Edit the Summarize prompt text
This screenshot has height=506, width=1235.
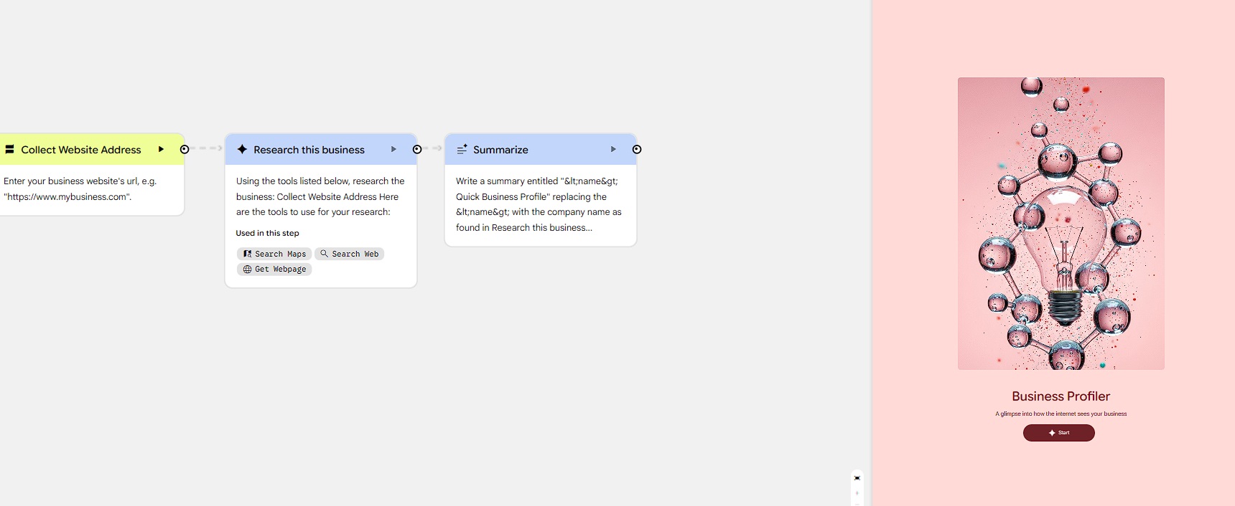tap(539, 204)
